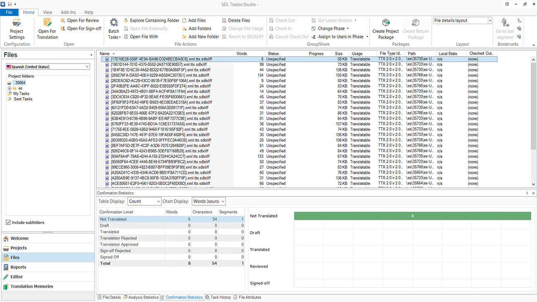Toggle the Include subfolders checkbox
The image size is (537, 302).
click(x=8, y=222)
